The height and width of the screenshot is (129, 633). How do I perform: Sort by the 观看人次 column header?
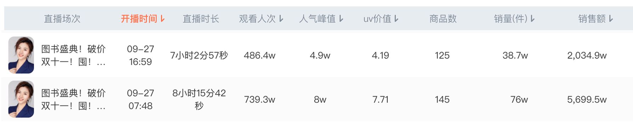tap(257, 19)
